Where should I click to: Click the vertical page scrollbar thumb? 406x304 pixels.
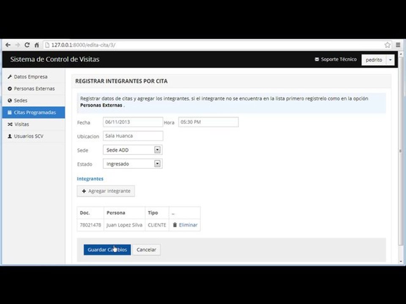[x=401, y=151]
